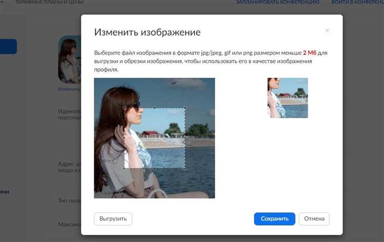Click the Изменить link under avatar
The image size is (384, 242).
coord(69,89)
